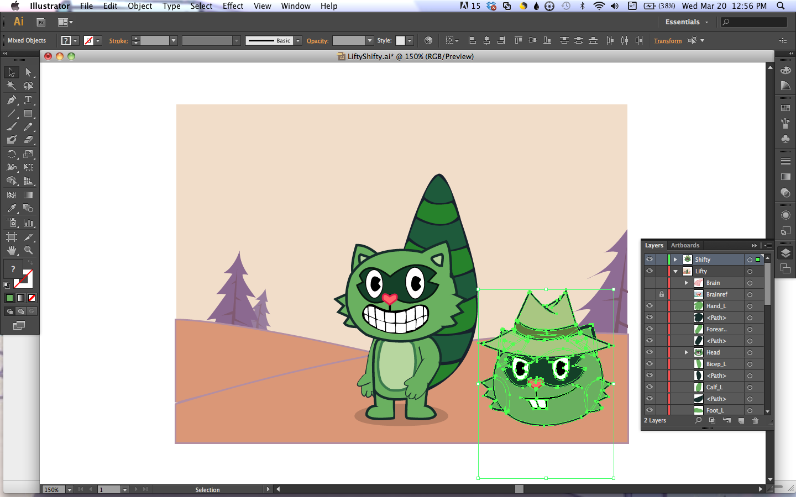This screenshot has width=796, height=497.
Task: Select the Zoom tool
Action: coord(28,250)
